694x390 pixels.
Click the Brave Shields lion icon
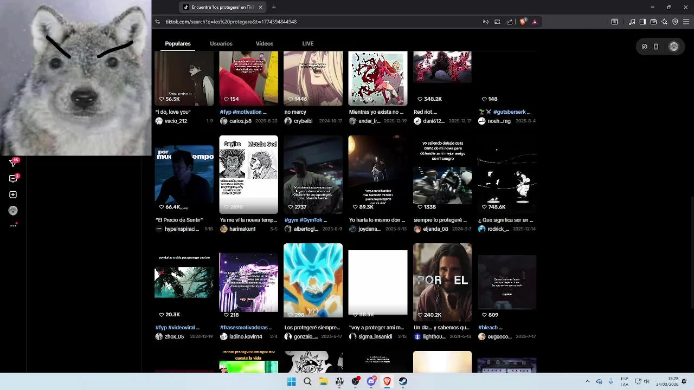523,22
